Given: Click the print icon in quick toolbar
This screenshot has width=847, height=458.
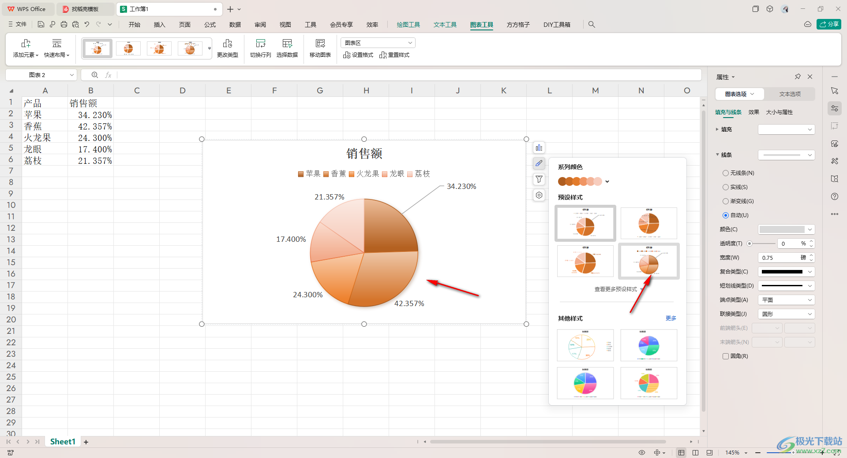Looking at the screenshot, I should 64,25.
